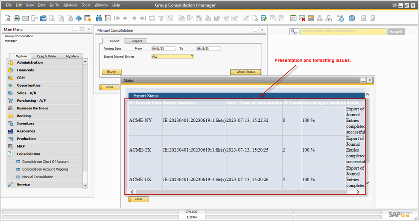Screen dimensions: 419x221
Task: Click the Add record toolbar icon
Action: 108,18
